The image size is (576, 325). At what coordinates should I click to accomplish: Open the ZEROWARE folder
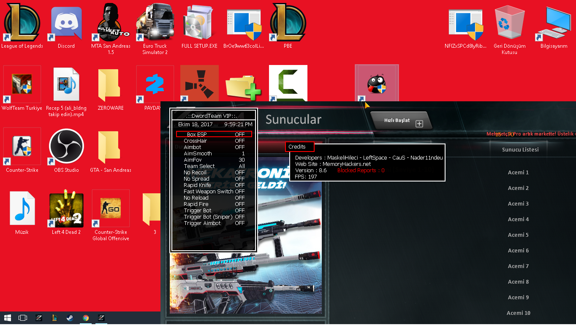point(111,88)
